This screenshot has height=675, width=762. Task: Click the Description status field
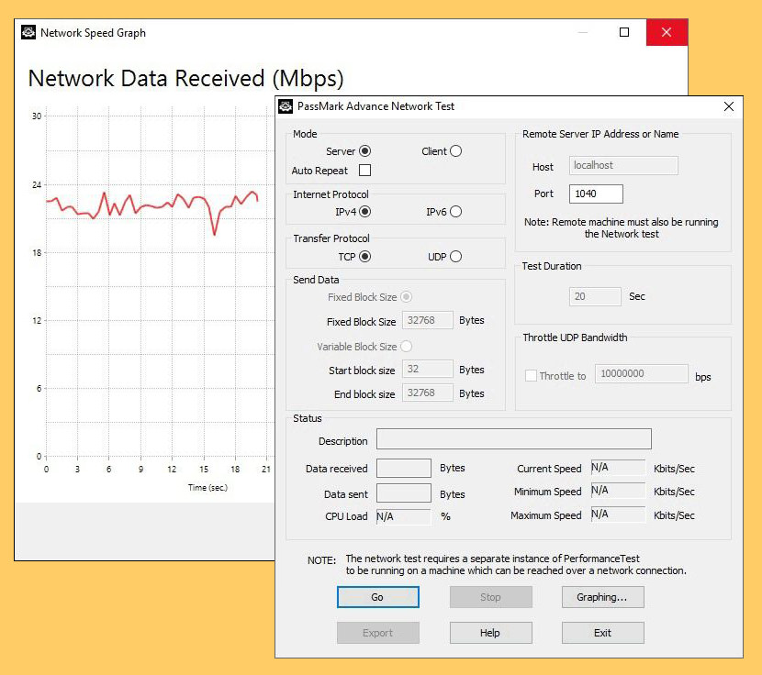coord(512,438)
